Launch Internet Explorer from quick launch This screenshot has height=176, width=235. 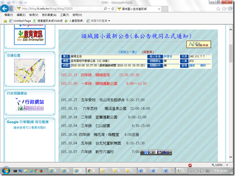[31, 171]
